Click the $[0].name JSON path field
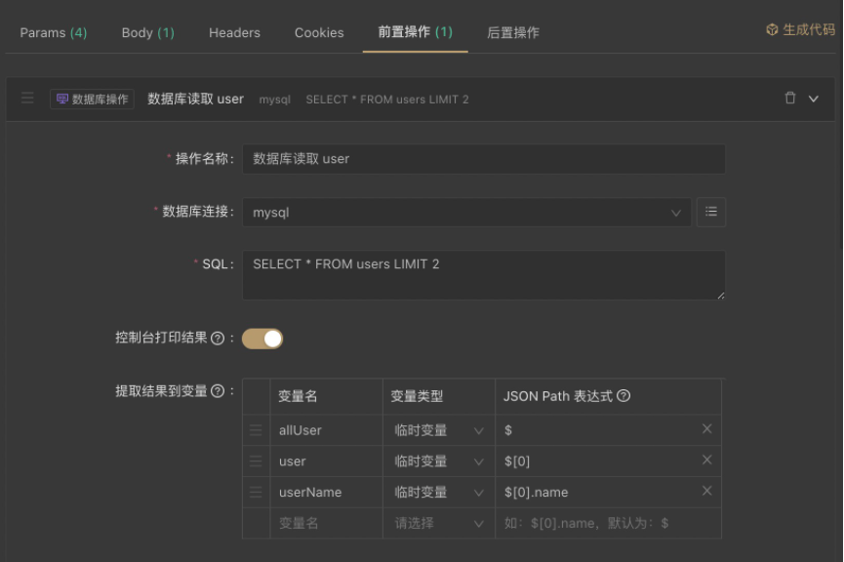Screen dimensions: 844x562 point(597,492)
